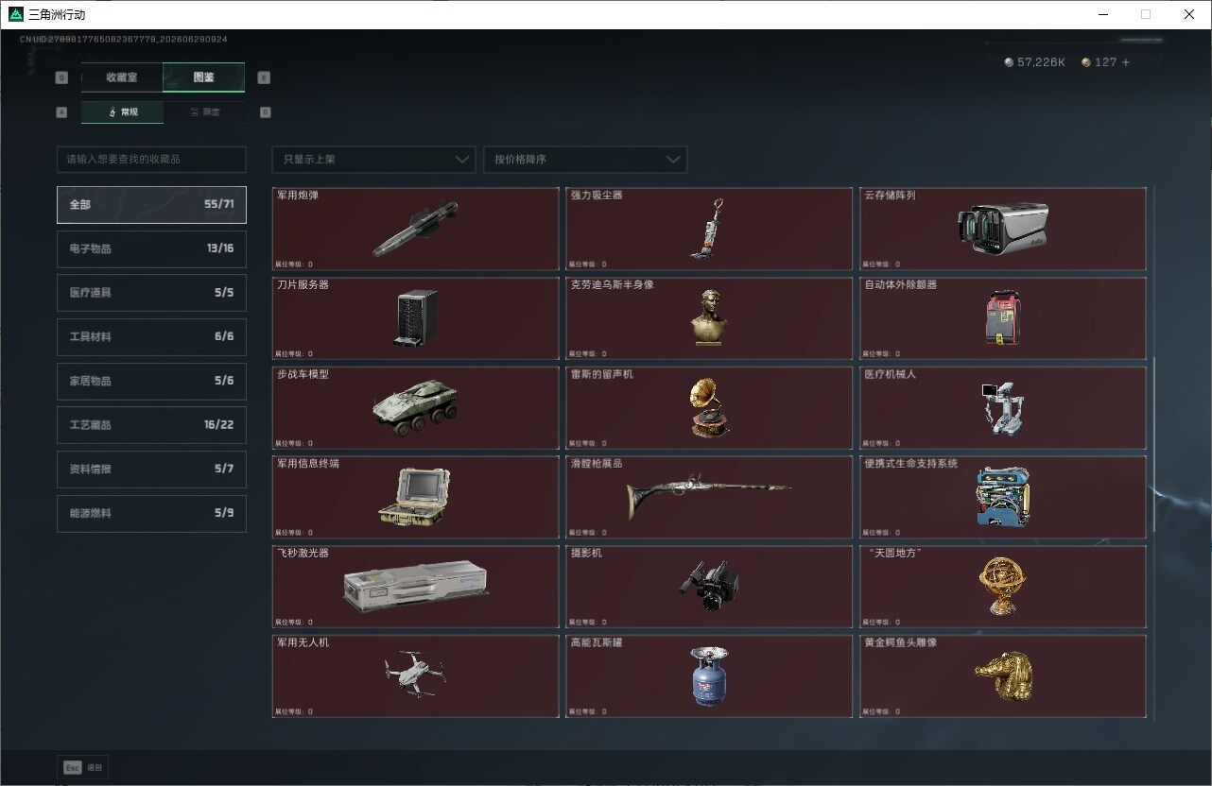Viewport: 1212px width, 786px height.
Task: Click the Q key hint for previous tab
Action: (x=61, y=77)
